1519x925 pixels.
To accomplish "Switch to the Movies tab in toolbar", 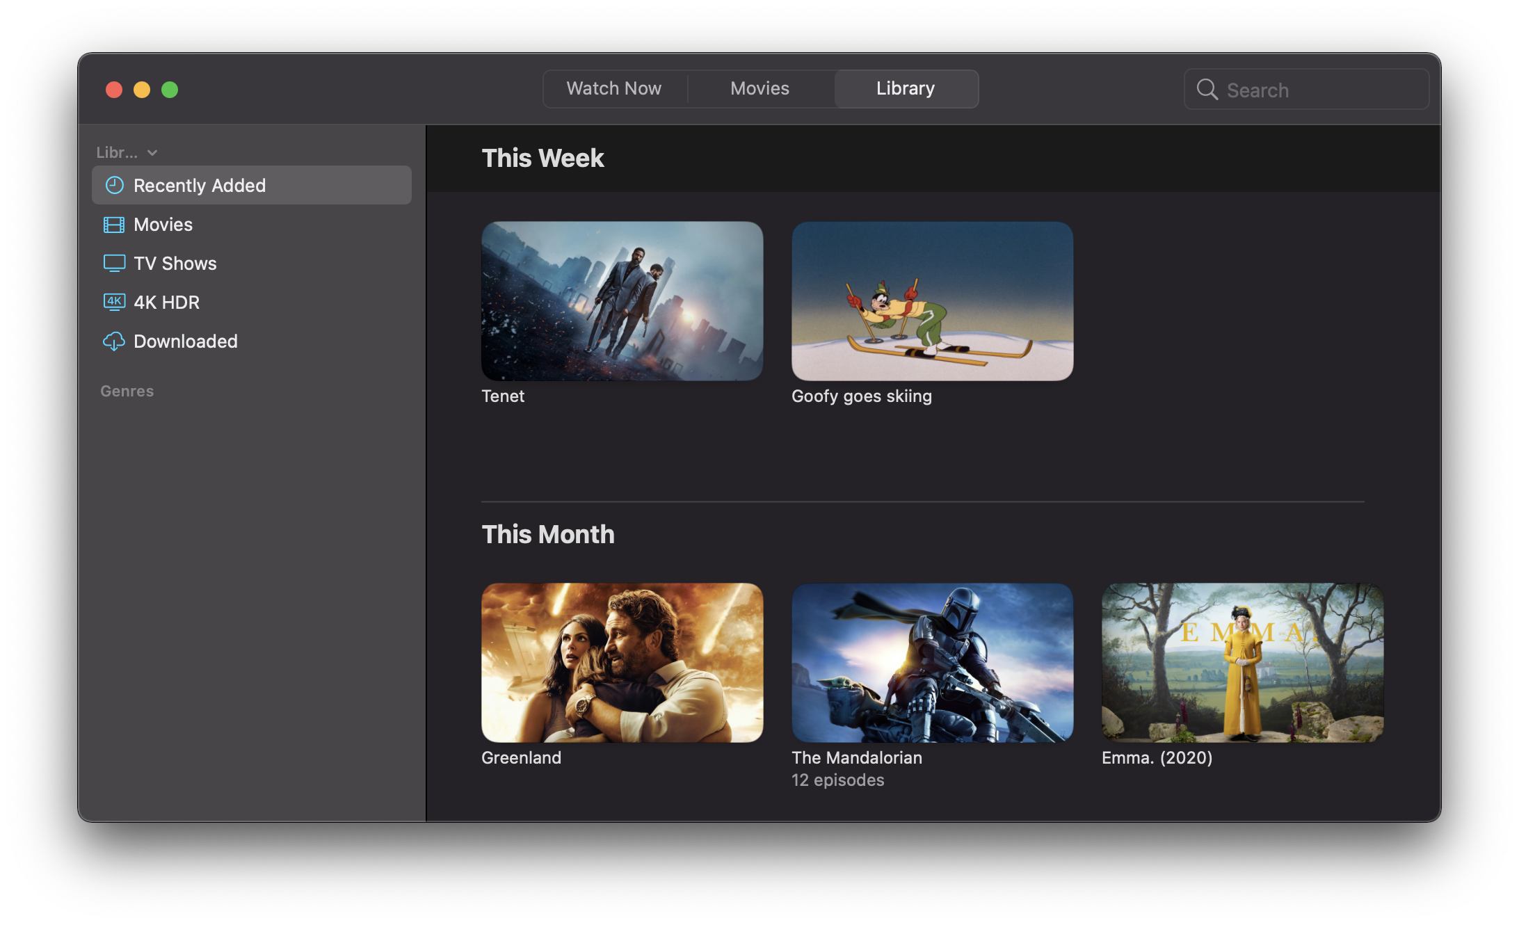I will tap(759, 88).
